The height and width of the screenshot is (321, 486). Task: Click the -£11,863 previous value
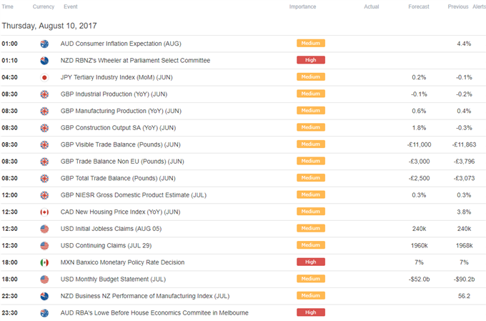click(464, 144)
